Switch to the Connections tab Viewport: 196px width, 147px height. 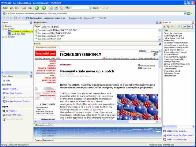[48, 140]
